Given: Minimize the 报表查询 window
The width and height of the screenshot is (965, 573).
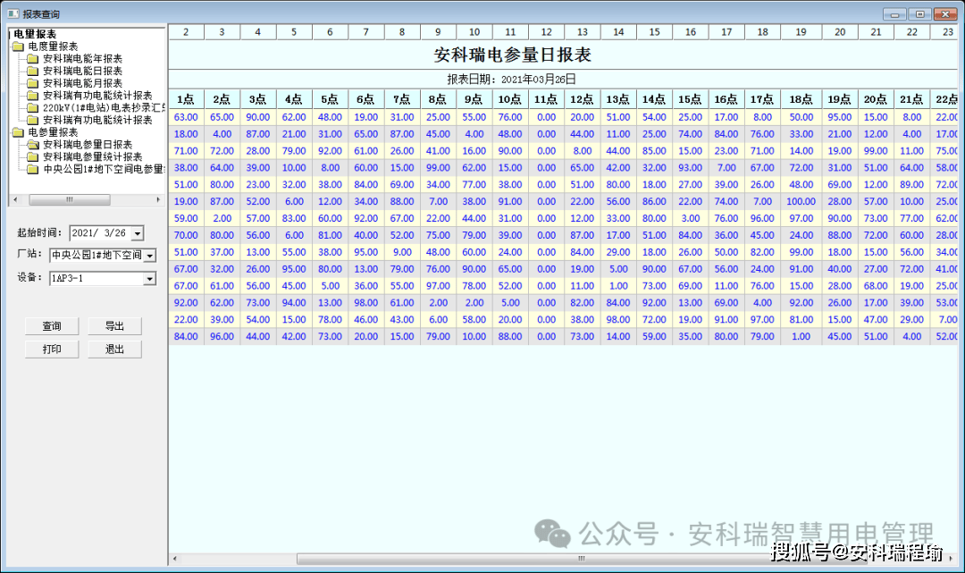Looking at the screenshot, I should tap(894, 14).
